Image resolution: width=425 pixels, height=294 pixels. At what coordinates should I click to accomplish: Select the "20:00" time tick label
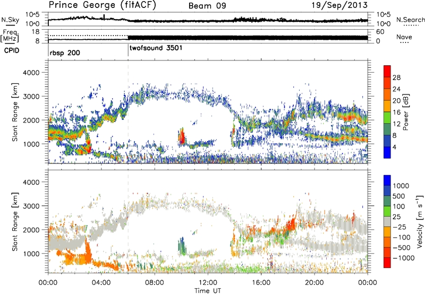314,283
